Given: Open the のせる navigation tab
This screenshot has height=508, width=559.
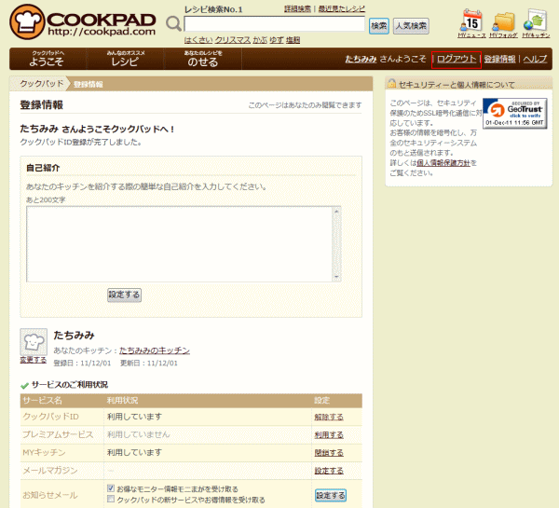Looking at the screenshot, I should tap(202, 59).
